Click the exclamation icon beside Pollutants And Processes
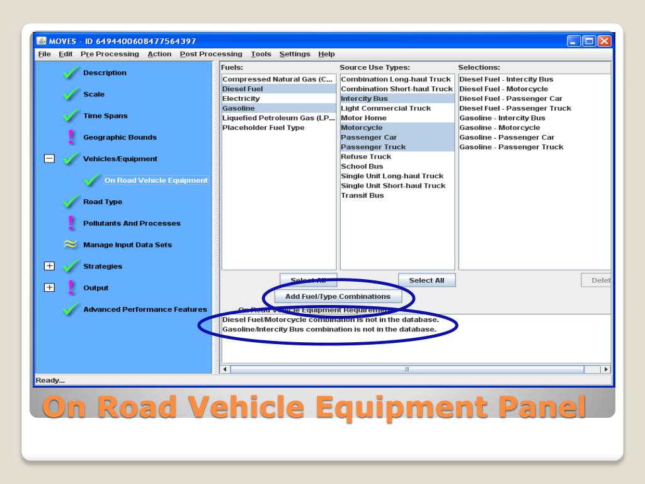645x484 pixels. [71, 223]
